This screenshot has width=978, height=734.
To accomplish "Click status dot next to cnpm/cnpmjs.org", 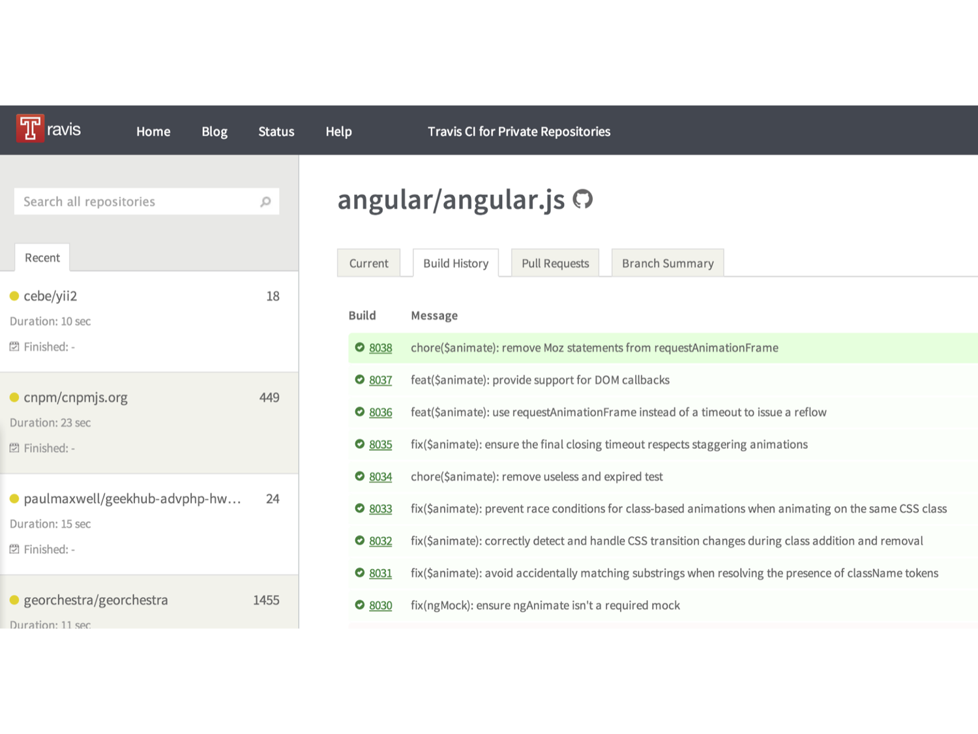I will coord(14,397).
